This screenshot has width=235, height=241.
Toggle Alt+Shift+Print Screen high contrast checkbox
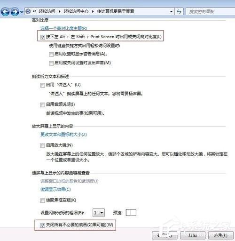pyautogui.click(x=42, y=37)
